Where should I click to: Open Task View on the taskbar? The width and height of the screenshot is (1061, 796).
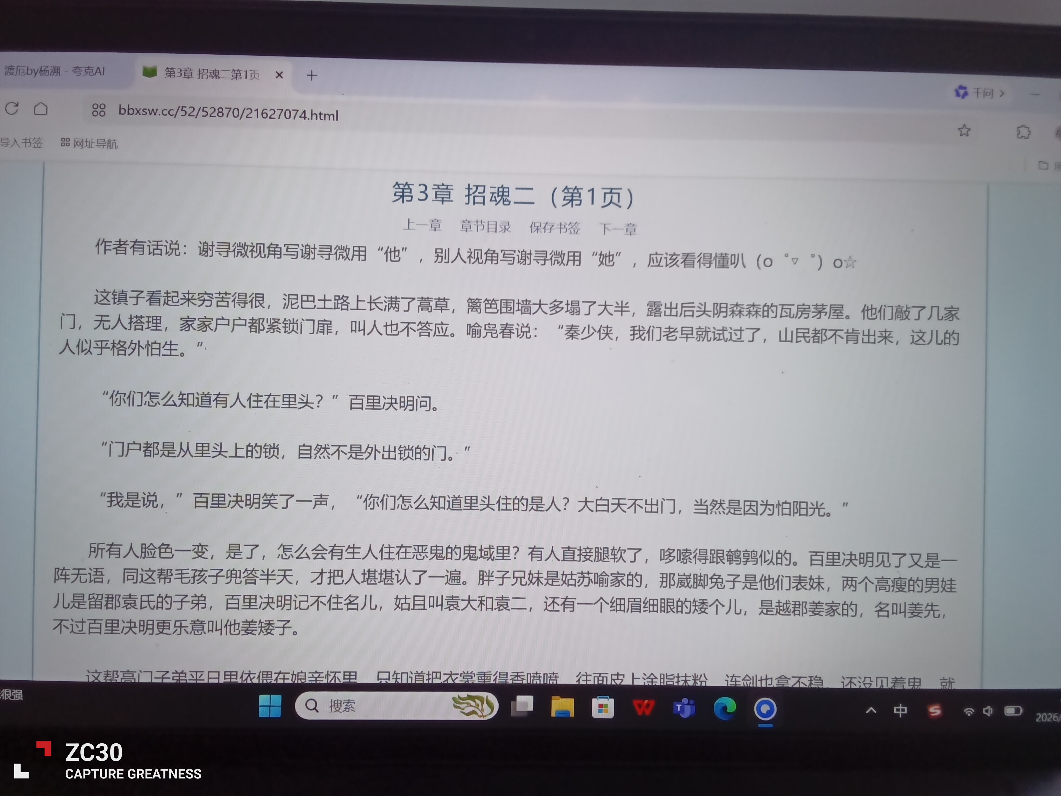point(522,706)
